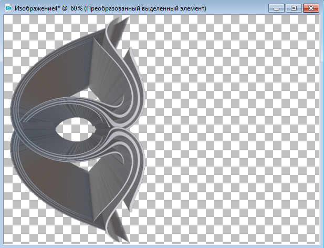The image size is (324, 248).
Task: Click the empty title bar area beside title
Action: [x=236, y=9]
